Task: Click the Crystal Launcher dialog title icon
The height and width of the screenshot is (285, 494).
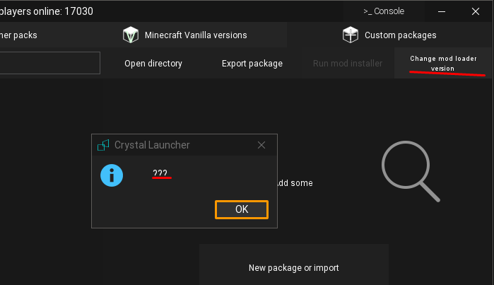Action: coord(103,145)
